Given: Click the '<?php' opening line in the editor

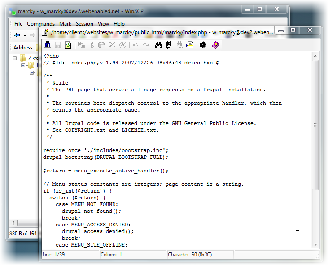Looking at the screenshot, I should tap(51, 56).
